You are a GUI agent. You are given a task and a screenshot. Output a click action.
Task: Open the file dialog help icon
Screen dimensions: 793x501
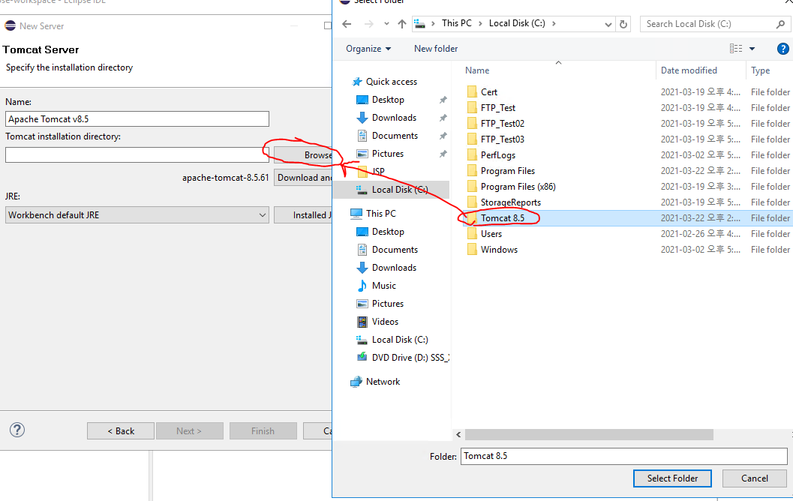pyautogui.click(x=782, y=49)
